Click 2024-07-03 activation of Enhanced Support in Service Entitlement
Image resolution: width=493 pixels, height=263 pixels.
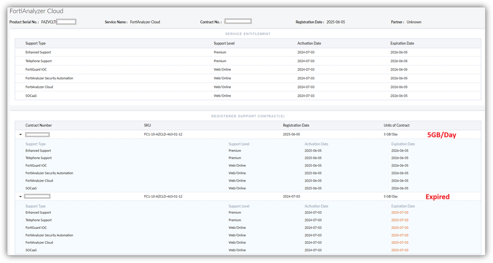[x=306, y=52]
